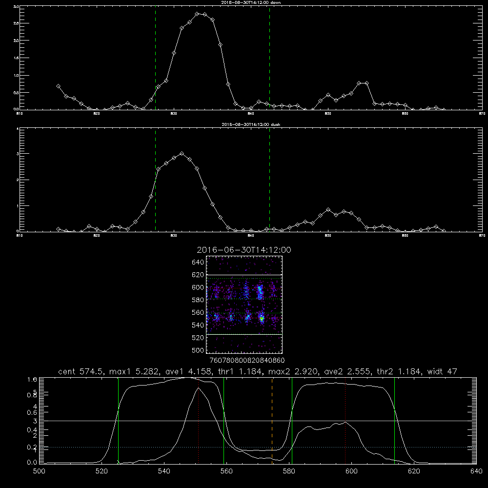
Task: Click the heatmap x-axis tick labels 760780800820840860
Action: click(x=247, y=360)
